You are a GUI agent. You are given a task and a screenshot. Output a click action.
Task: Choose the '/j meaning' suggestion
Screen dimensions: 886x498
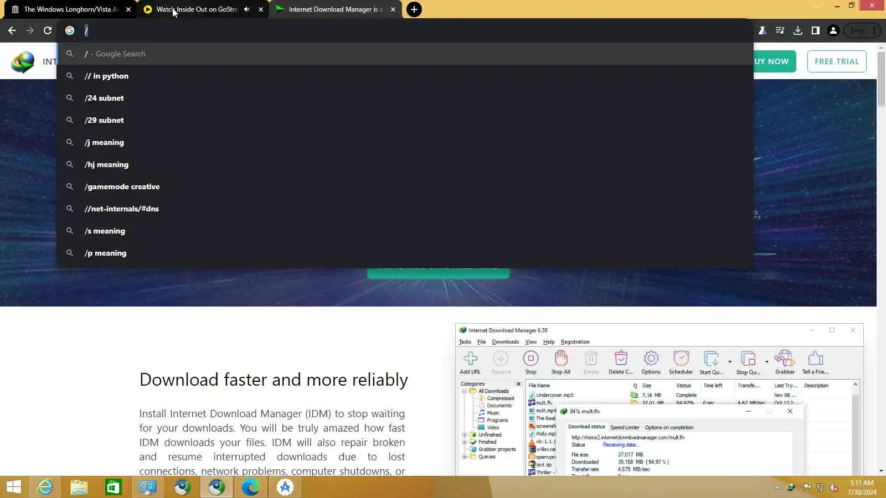click(405, 142)
